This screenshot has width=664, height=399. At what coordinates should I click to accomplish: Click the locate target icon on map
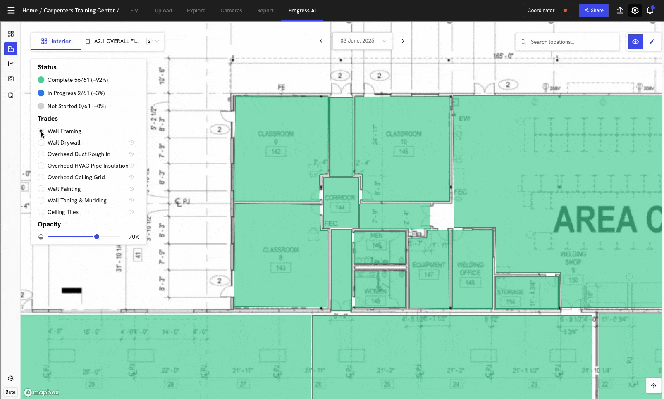[x=653, y=385]
